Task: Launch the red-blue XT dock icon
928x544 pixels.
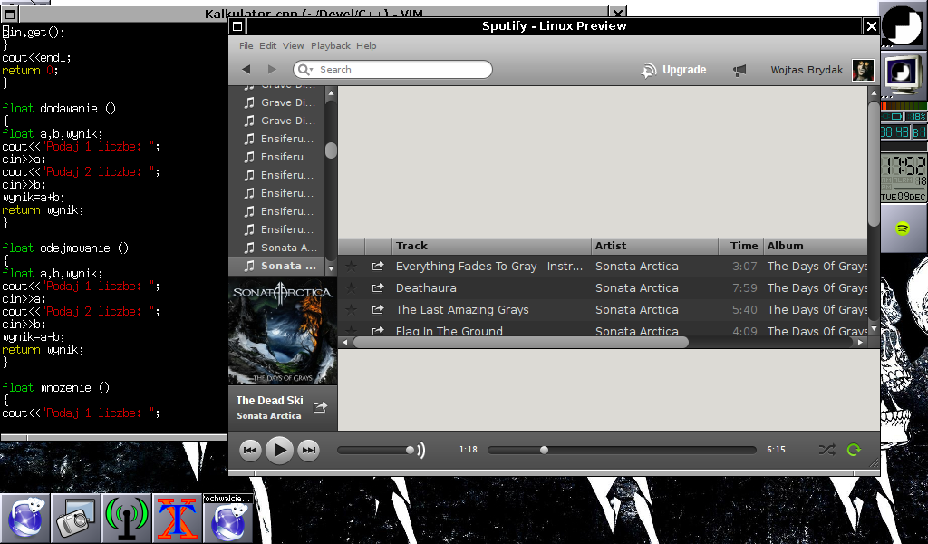Action: tap(179, 519)
